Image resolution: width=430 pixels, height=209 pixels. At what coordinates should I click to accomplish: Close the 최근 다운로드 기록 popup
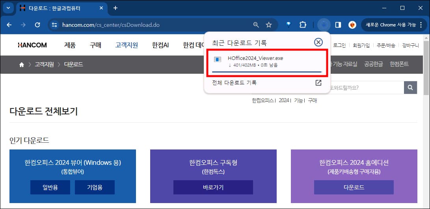[x=318, y=42]
